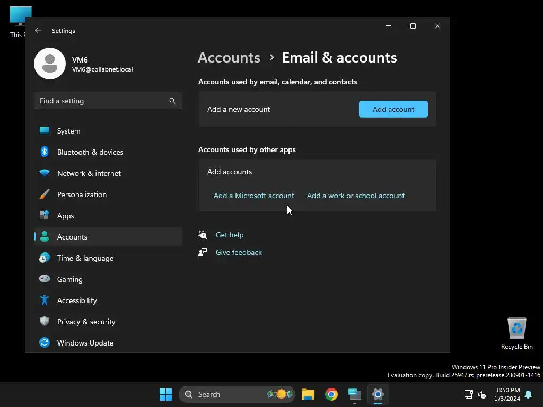This screenshot has width=543, height=407.
Task: Select Bluetooth & devices category label
Action: 90,152
